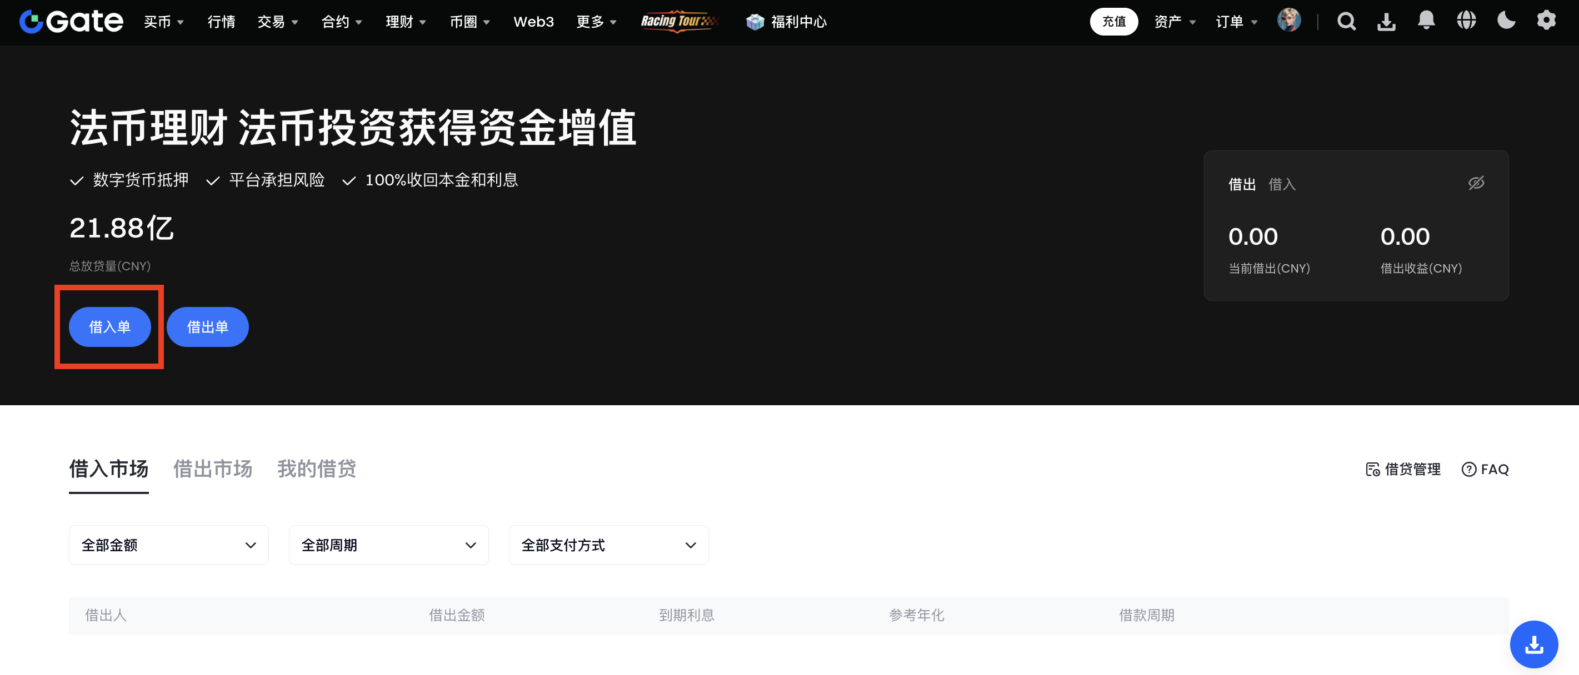This screenshot has height=675, width=1579.
Task: Click the header download app icon
Action: click(x=1387, y=22)
